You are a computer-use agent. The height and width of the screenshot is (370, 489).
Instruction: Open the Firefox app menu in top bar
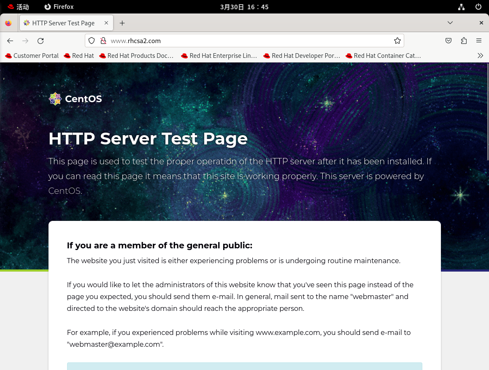(x=59, y=7)
